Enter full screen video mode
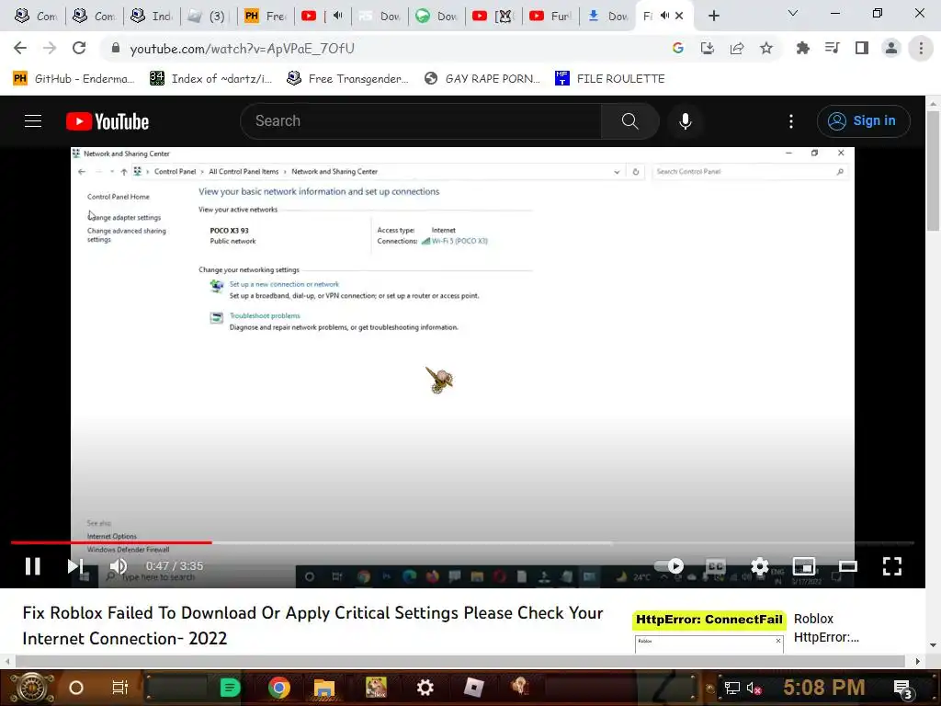 coord(892,566)
